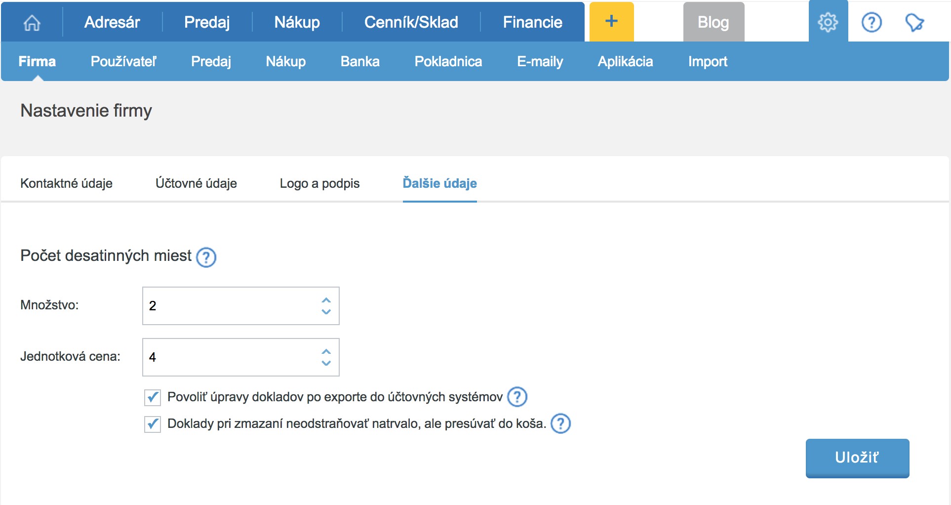This screenshot has width=951, height=505.
Task: Open settings via the gear icon
Action: pyautogui.click(x=828, y=22)
